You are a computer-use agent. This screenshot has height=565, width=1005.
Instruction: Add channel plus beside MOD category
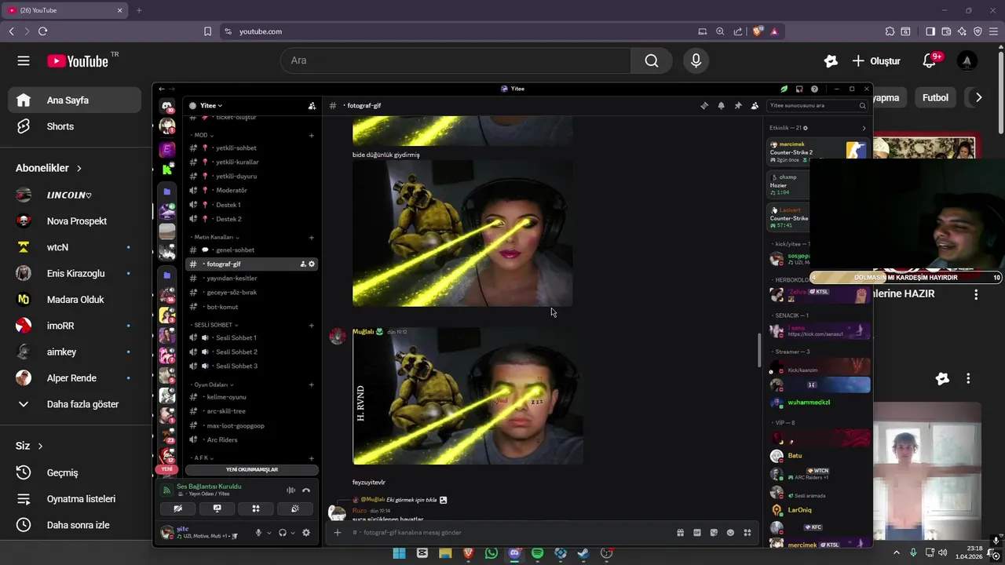click(312, 135)
